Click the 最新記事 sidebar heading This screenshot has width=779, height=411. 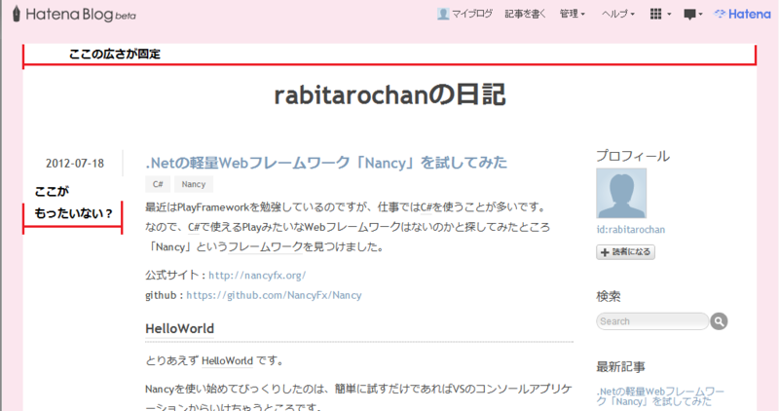(x=620, y=367)
